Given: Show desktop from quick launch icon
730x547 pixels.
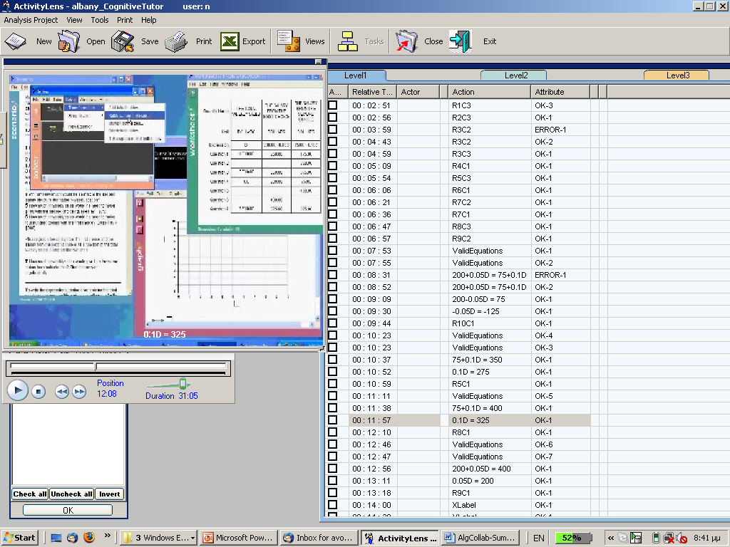Looking at the screenshot, I should (x=56, y=538).
